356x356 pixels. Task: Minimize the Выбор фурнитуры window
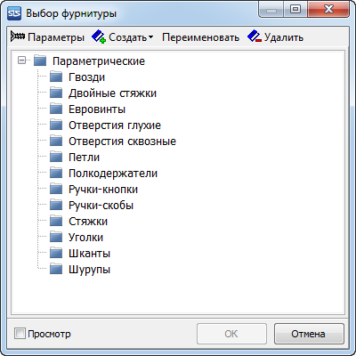(271, 10)
